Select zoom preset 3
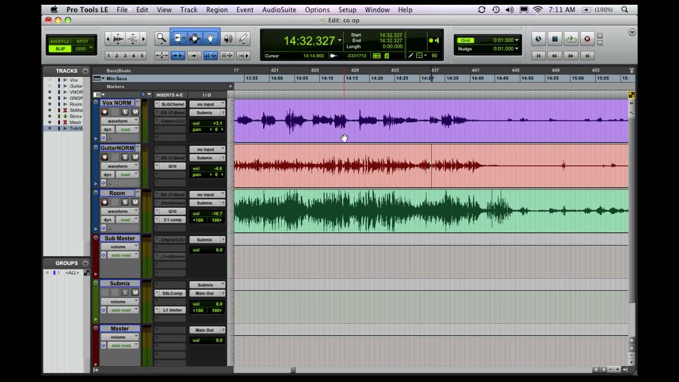This screenshot has width=679, height=382. pos(125,55)
